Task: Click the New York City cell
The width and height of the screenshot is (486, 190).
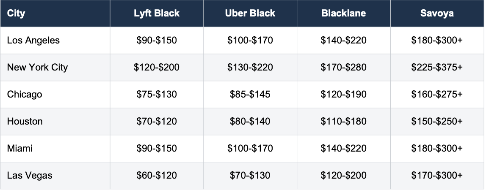Action: [x=38, y=68]
